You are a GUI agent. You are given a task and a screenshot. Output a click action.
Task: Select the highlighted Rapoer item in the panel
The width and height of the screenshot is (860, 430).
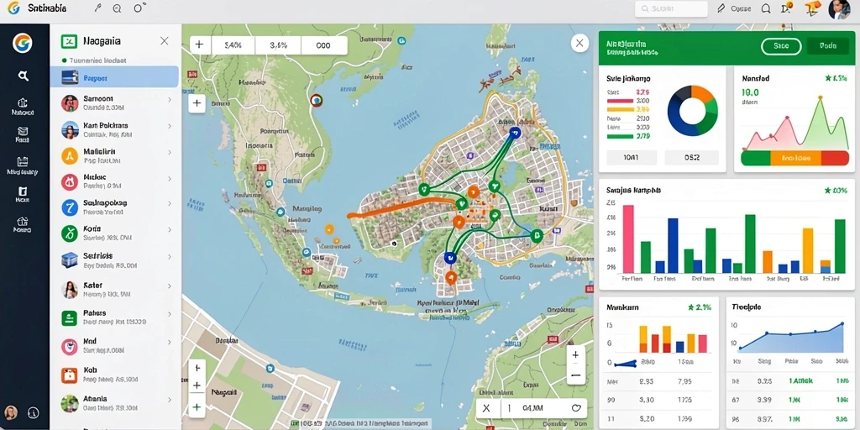pyautogui.click(x=114, y=76)
